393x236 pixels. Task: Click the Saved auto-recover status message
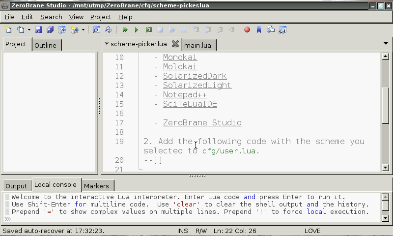(x=54, y=231)
